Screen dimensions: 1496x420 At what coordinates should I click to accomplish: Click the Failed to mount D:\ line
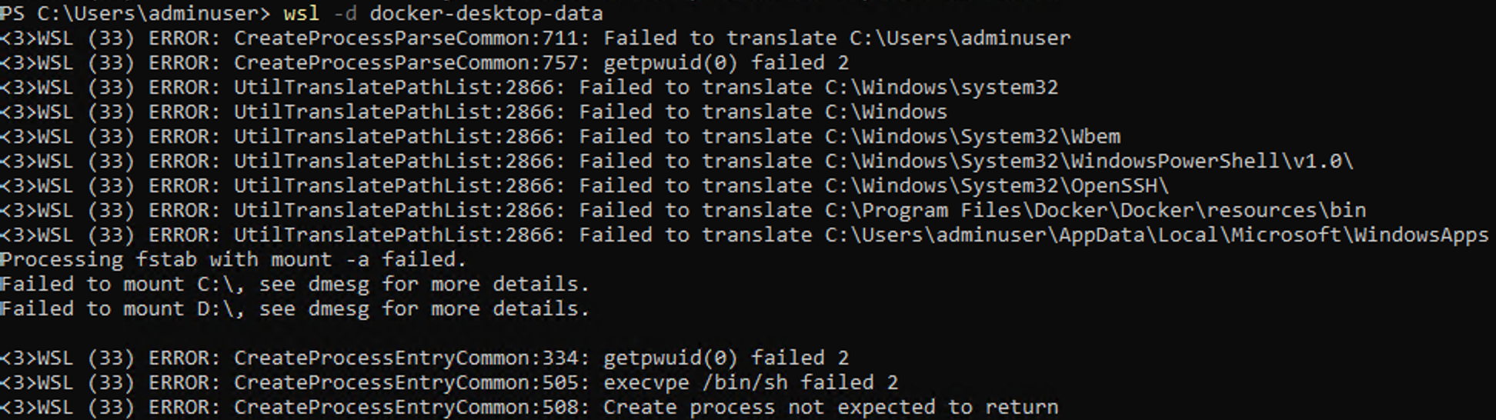(x=295, y=308)
